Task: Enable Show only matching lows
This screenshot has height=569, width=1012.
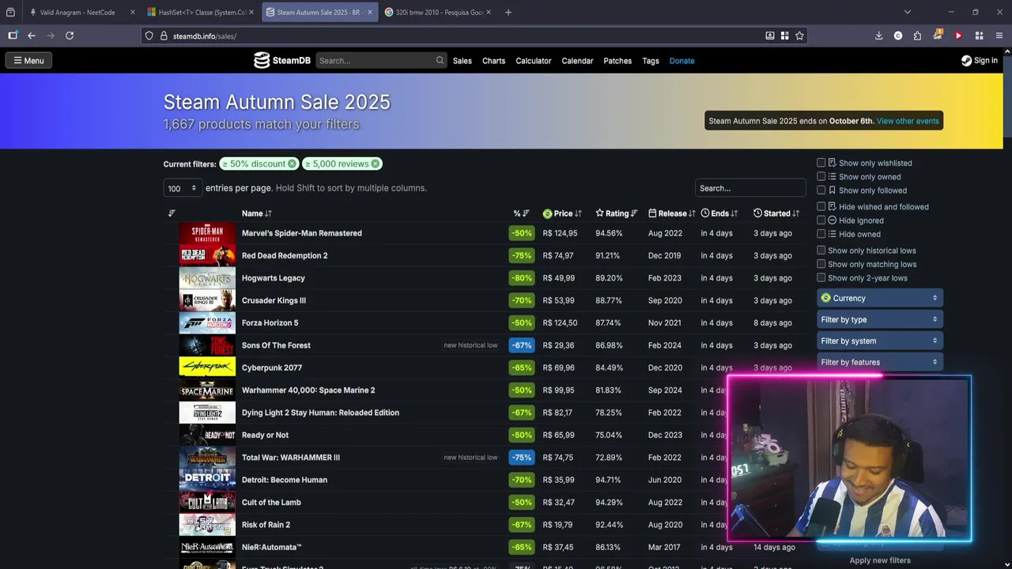Action: (x=821, y=264)
